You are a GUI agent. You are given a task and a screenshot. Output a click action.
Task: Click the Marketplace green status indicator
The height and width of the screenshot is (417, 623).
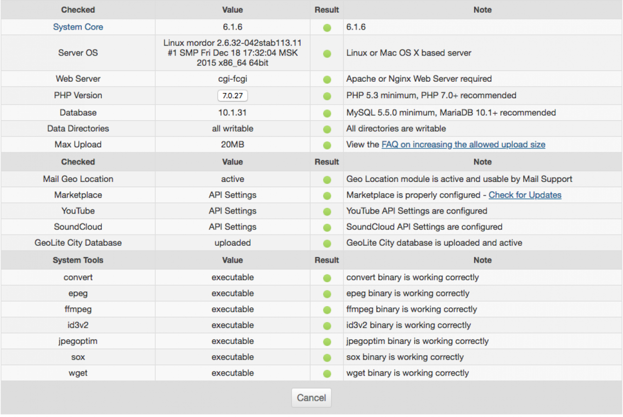pos(327,196)
